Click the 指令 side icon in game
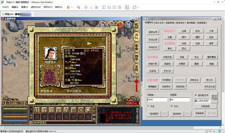Screen dimensions: 225x133 tap(137, 58)
